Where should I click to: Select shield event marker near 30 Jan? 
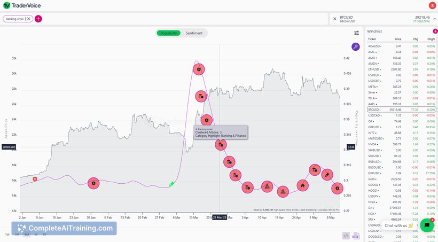pos(93,183)
